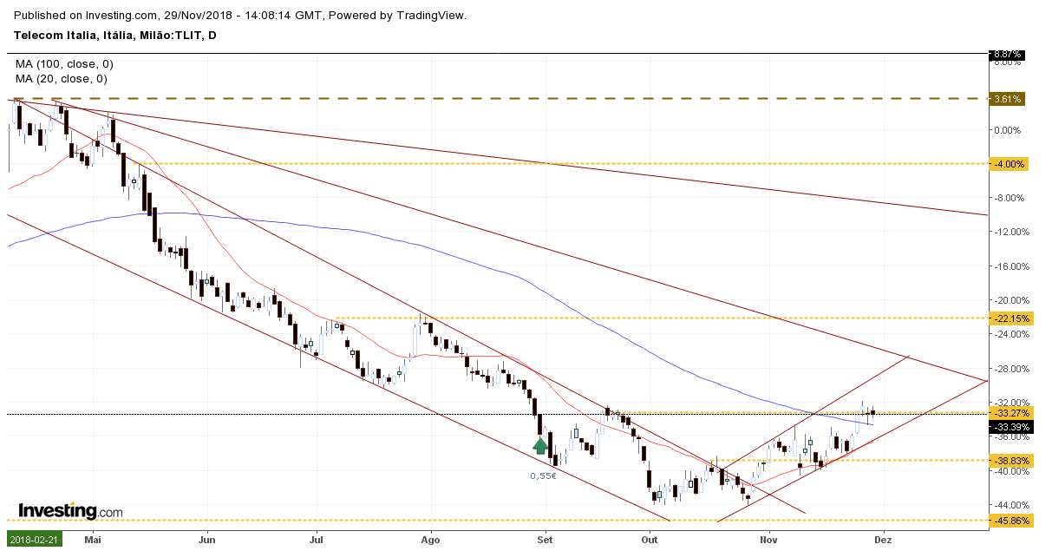The height and width of the screenshot is (551, 1052).
Task: Click the Jun month label
Action: 207,539
